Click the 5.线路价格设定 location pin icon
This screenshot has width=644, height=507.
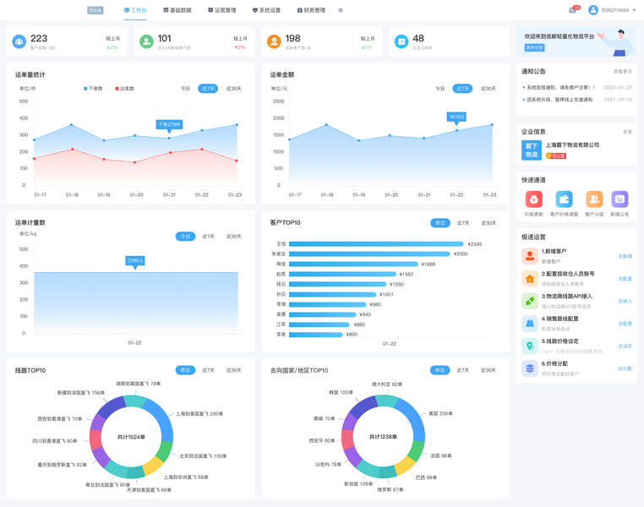(530, 346)
